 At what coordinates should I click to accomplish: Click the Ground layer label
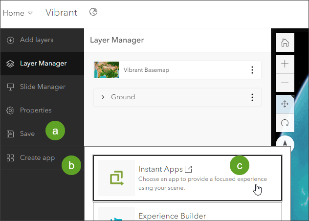click(x=123, y=97)
